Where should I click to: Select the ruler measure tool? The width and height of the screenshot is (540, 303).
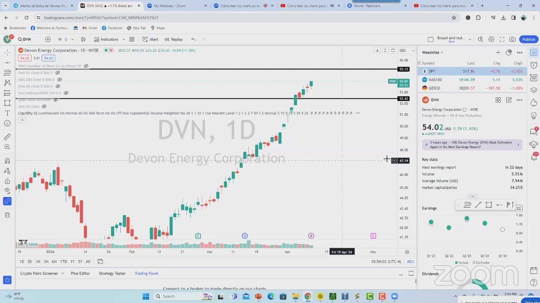tap(7, 137)
